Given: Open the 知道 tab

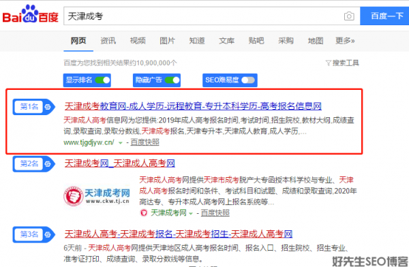Looking at the screenshot, I should 197,41.
